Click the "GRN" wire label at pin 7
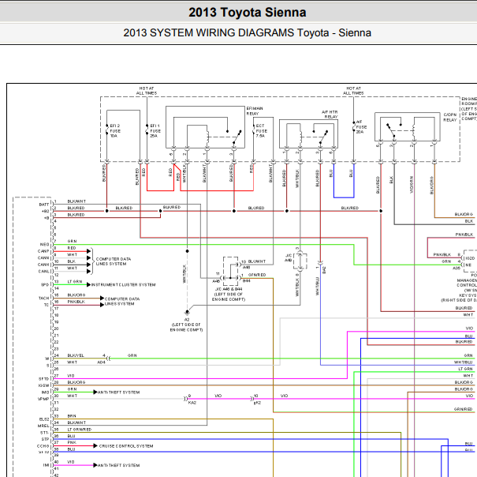Image resolution: width=477 pixels, height=477 pixels. 72,242
